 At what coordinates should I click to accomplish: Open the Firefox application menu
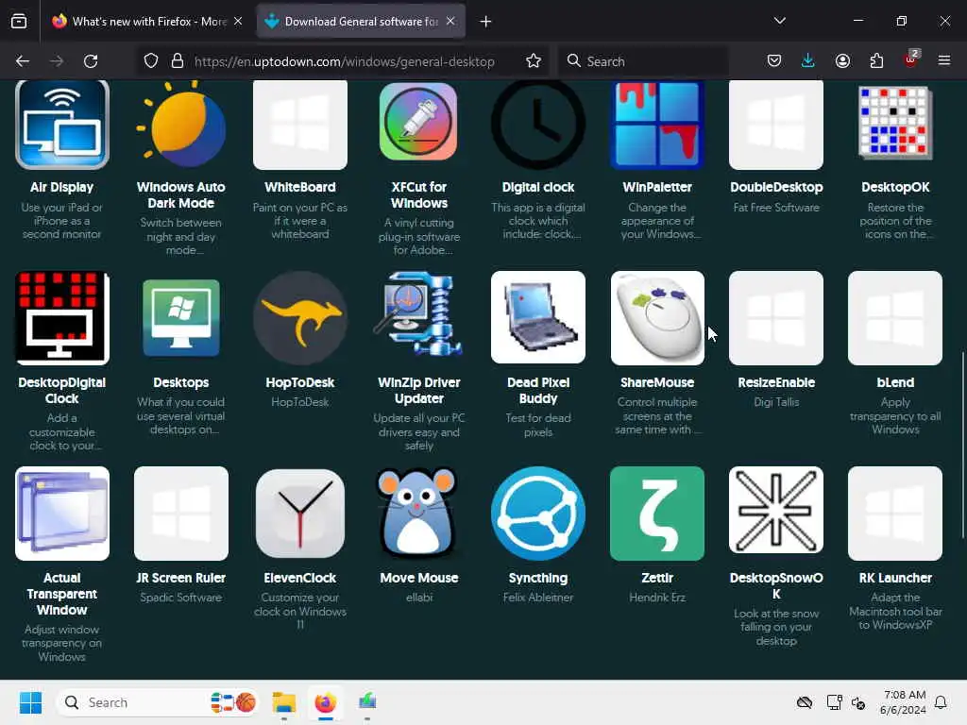click(x=944, y=60)
